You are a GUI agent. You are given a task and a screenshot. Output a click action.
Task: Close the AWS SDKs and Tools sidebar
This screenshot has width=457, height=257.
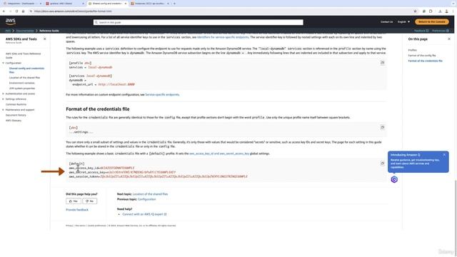[x=44, y=39]
